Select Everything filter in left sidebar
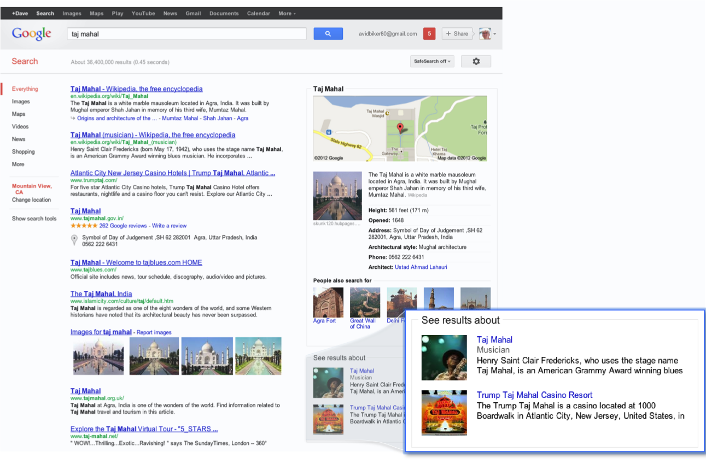Image resolution: width=706 pixels, height=463 pixels. [25, 89]
